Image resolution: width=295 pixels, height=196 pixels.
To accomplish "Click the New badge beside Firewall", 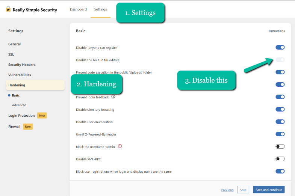I will click(x=28, y=127).
